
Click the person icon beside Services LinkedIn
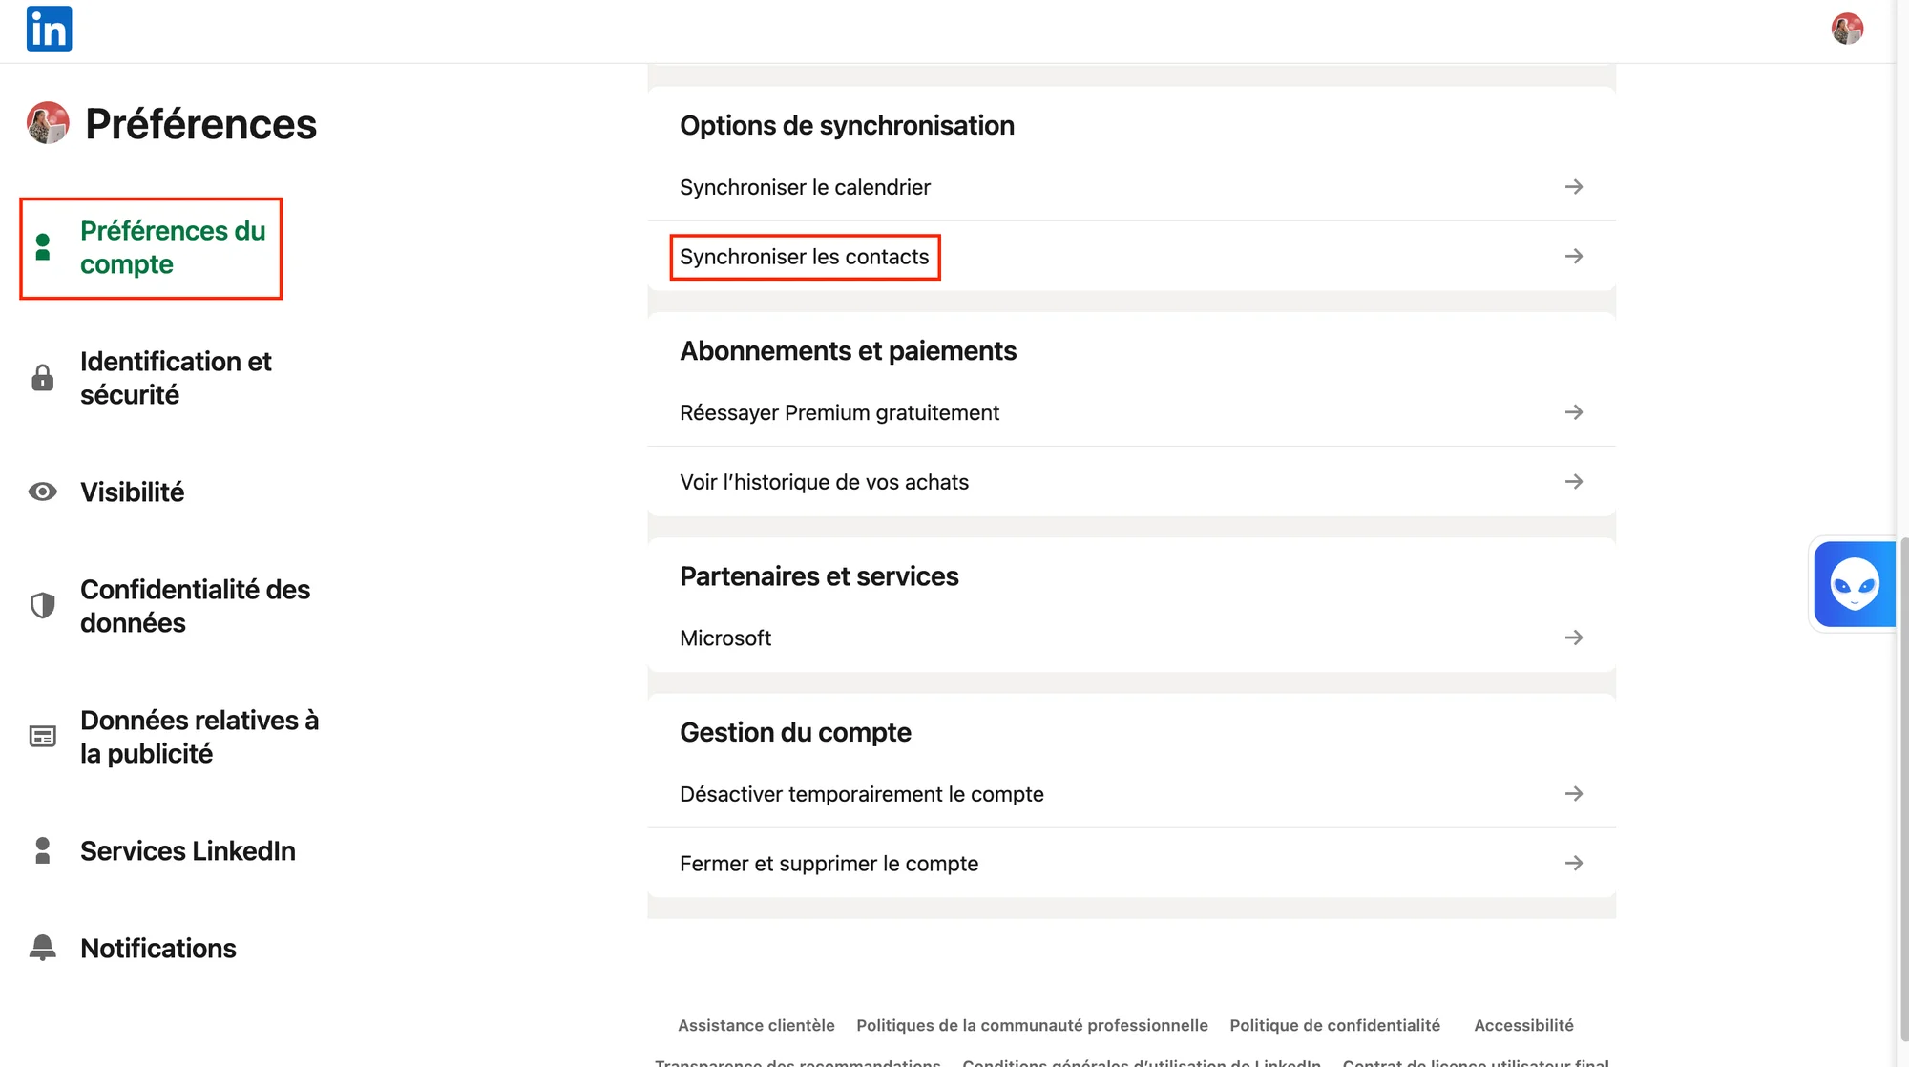(42, 850)
